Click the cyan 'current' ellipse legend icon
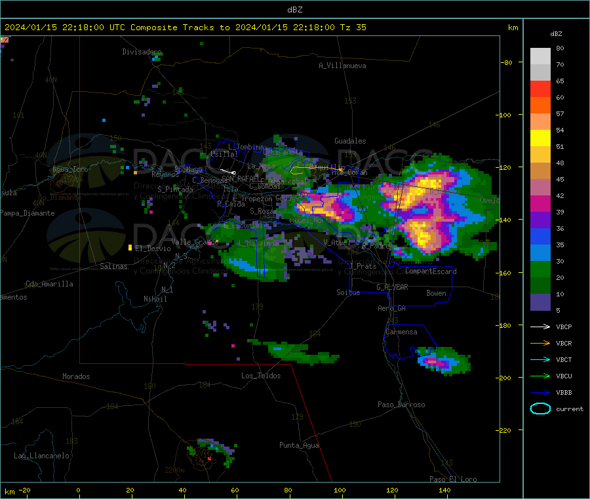The image size is (590, 499). 540,409
